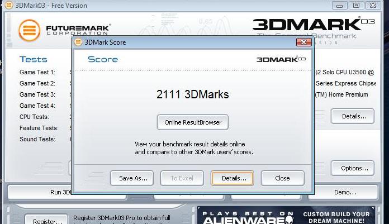Click the 'CPU Tests:' label
This screenshot has width=389, height=224.
point(35,117)
